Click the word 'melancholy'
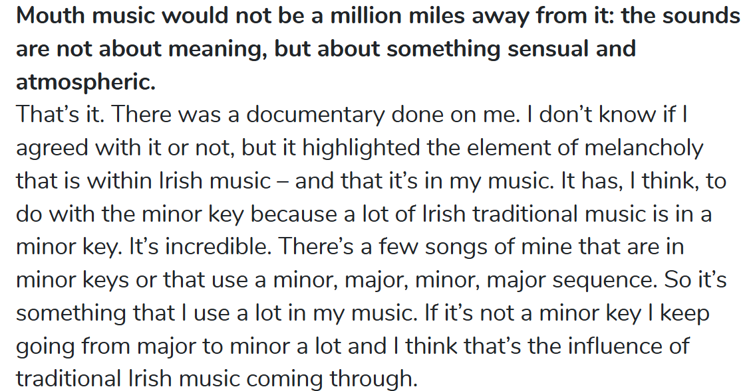Screen dimensions: 755x391 click(644, 148)
